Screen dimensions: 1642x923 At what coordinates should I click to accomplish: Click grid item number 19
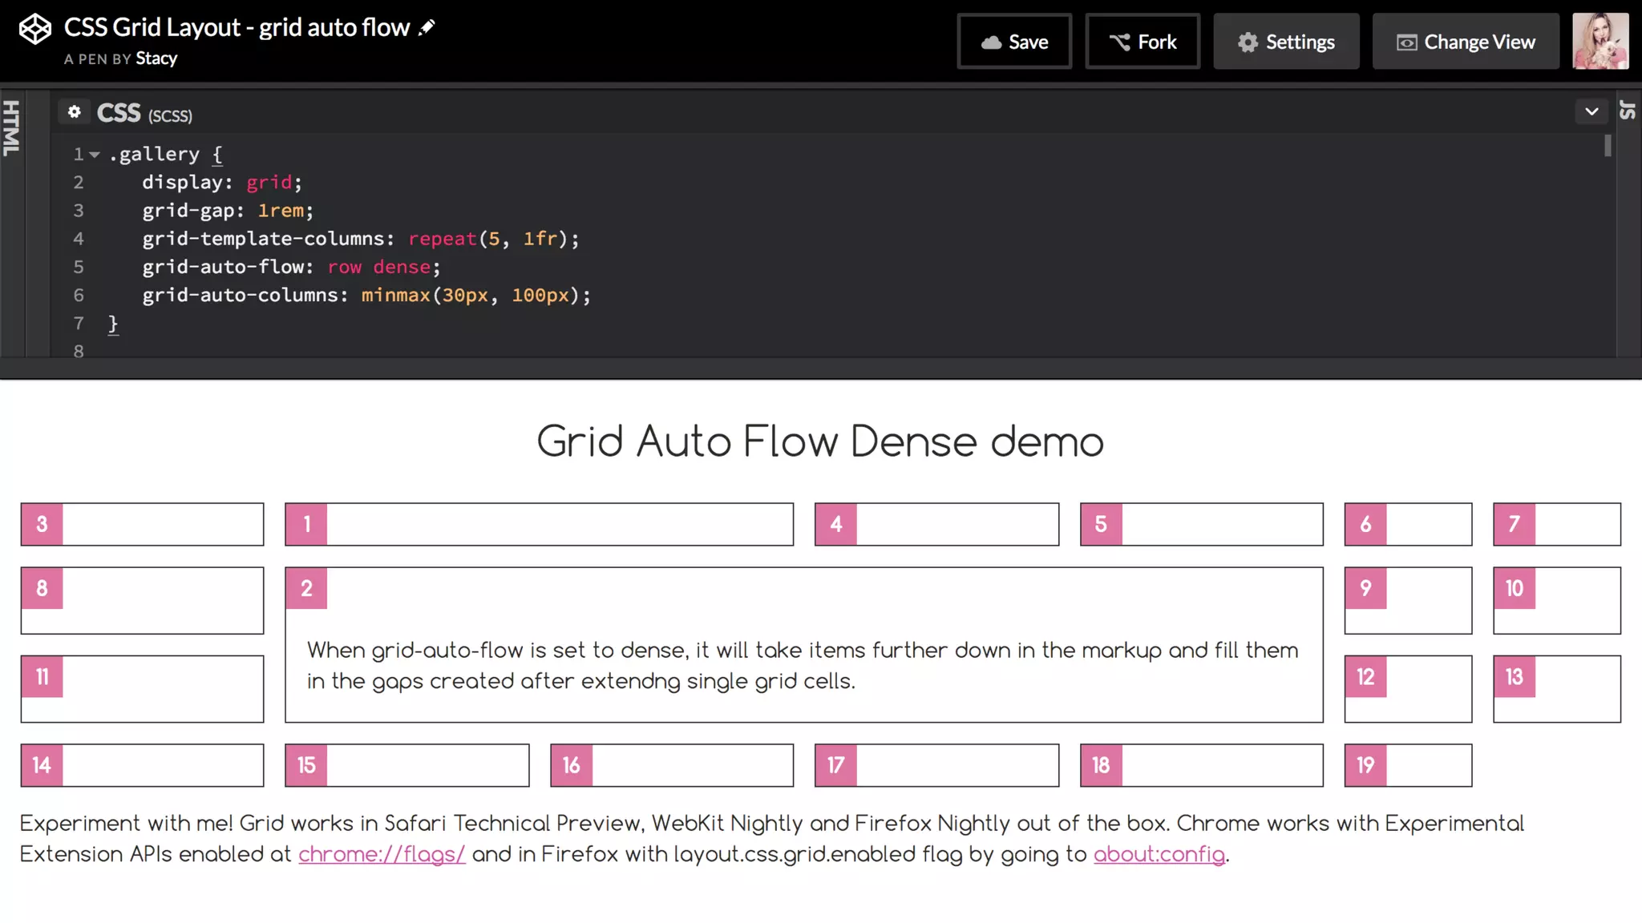pos(1408,765)
